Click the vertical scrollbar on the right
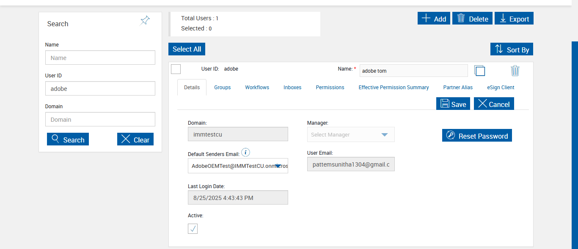578x249 pixels. tap(575, 144)
